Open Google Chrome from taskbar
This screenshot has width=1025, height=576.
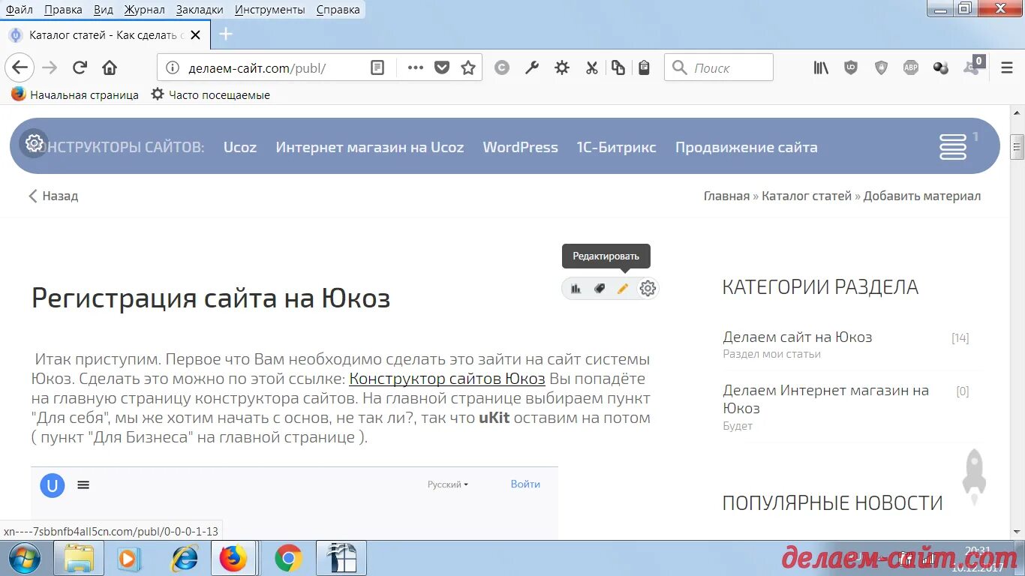point(288,559)
